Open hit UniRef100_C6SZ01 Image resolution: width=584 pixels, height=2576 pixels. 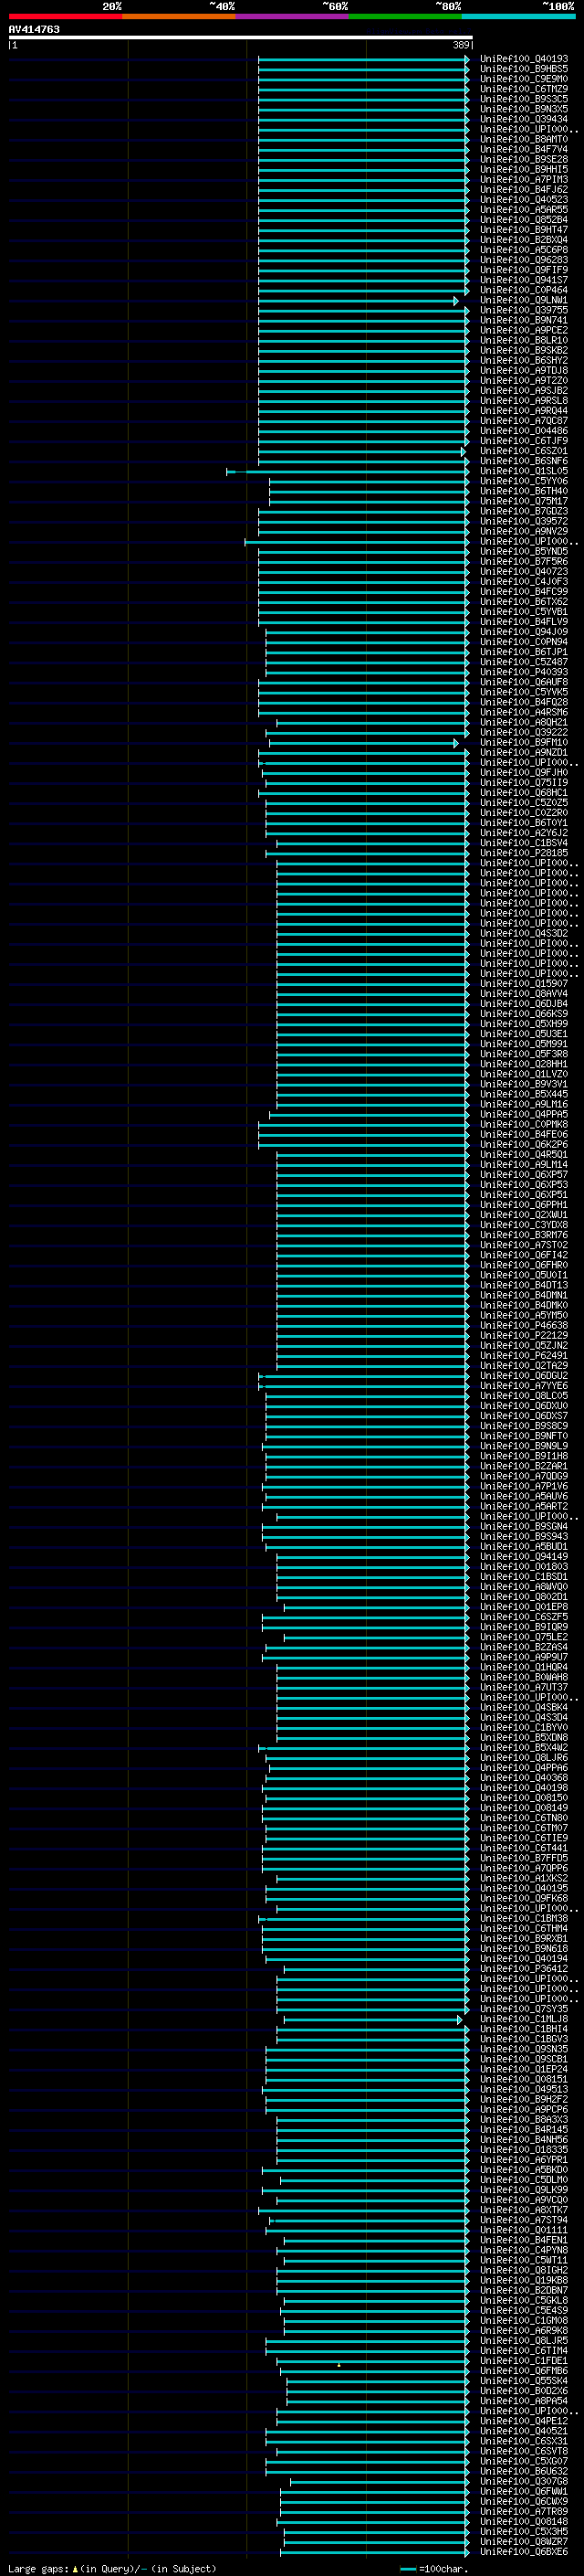tap(523, 451)
